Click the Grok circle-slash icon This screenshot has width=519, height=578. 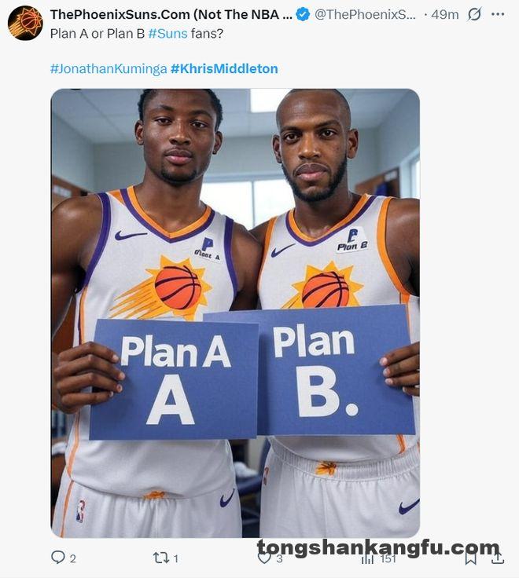pos(474,14)
